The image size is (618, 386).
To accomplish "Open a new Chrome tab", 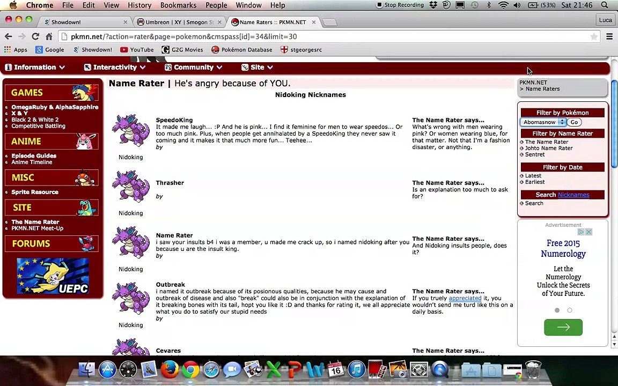I will (x=329, y=23).
